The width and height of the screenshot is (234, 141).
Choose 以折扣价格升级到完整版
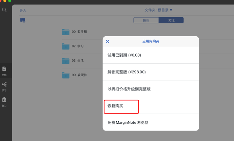click(x=151, y=89)
